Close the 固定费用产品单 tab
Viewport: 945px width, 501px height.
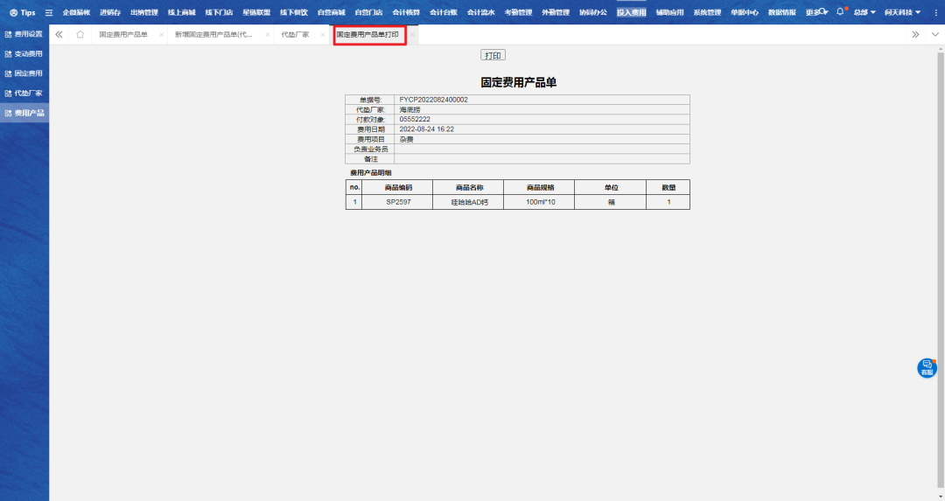tap(161, 35)
